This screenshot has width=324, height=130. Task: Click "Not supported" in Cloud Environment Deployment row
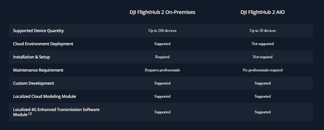(x=262, y=44)
